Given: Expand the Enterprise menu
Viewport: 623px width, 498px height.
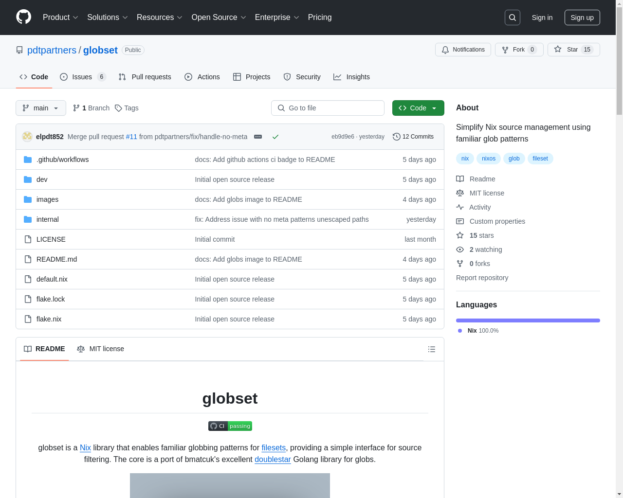Looking at the screenshot, I should 277,18.
